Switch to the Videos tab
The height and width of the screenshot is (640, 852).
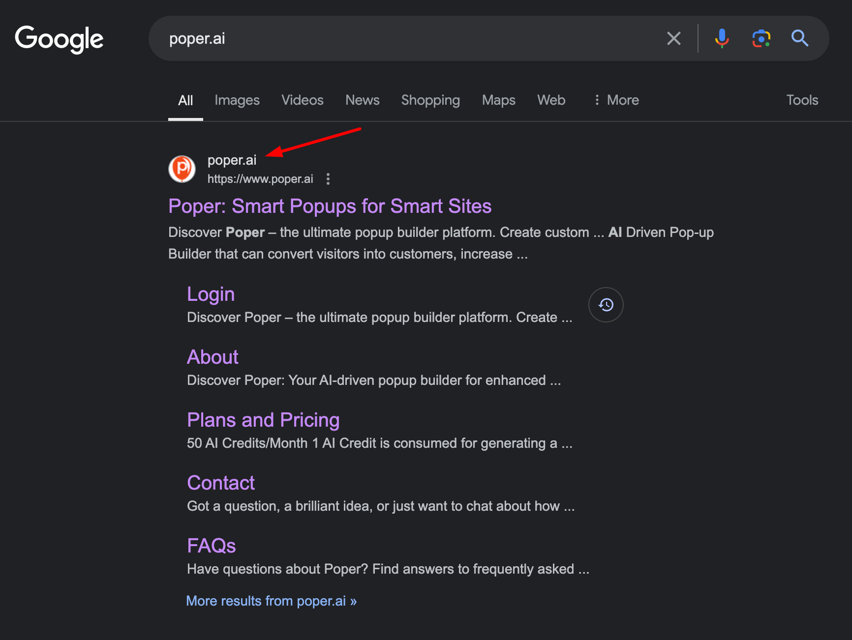point(303,100)
